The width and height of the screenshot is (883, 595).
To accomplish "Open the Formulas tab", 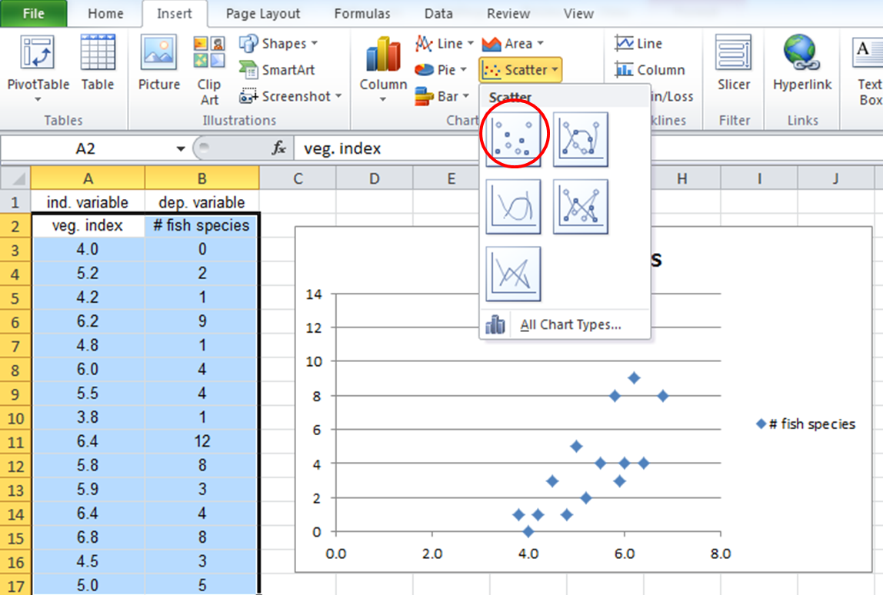I will (x=362, y=14).
